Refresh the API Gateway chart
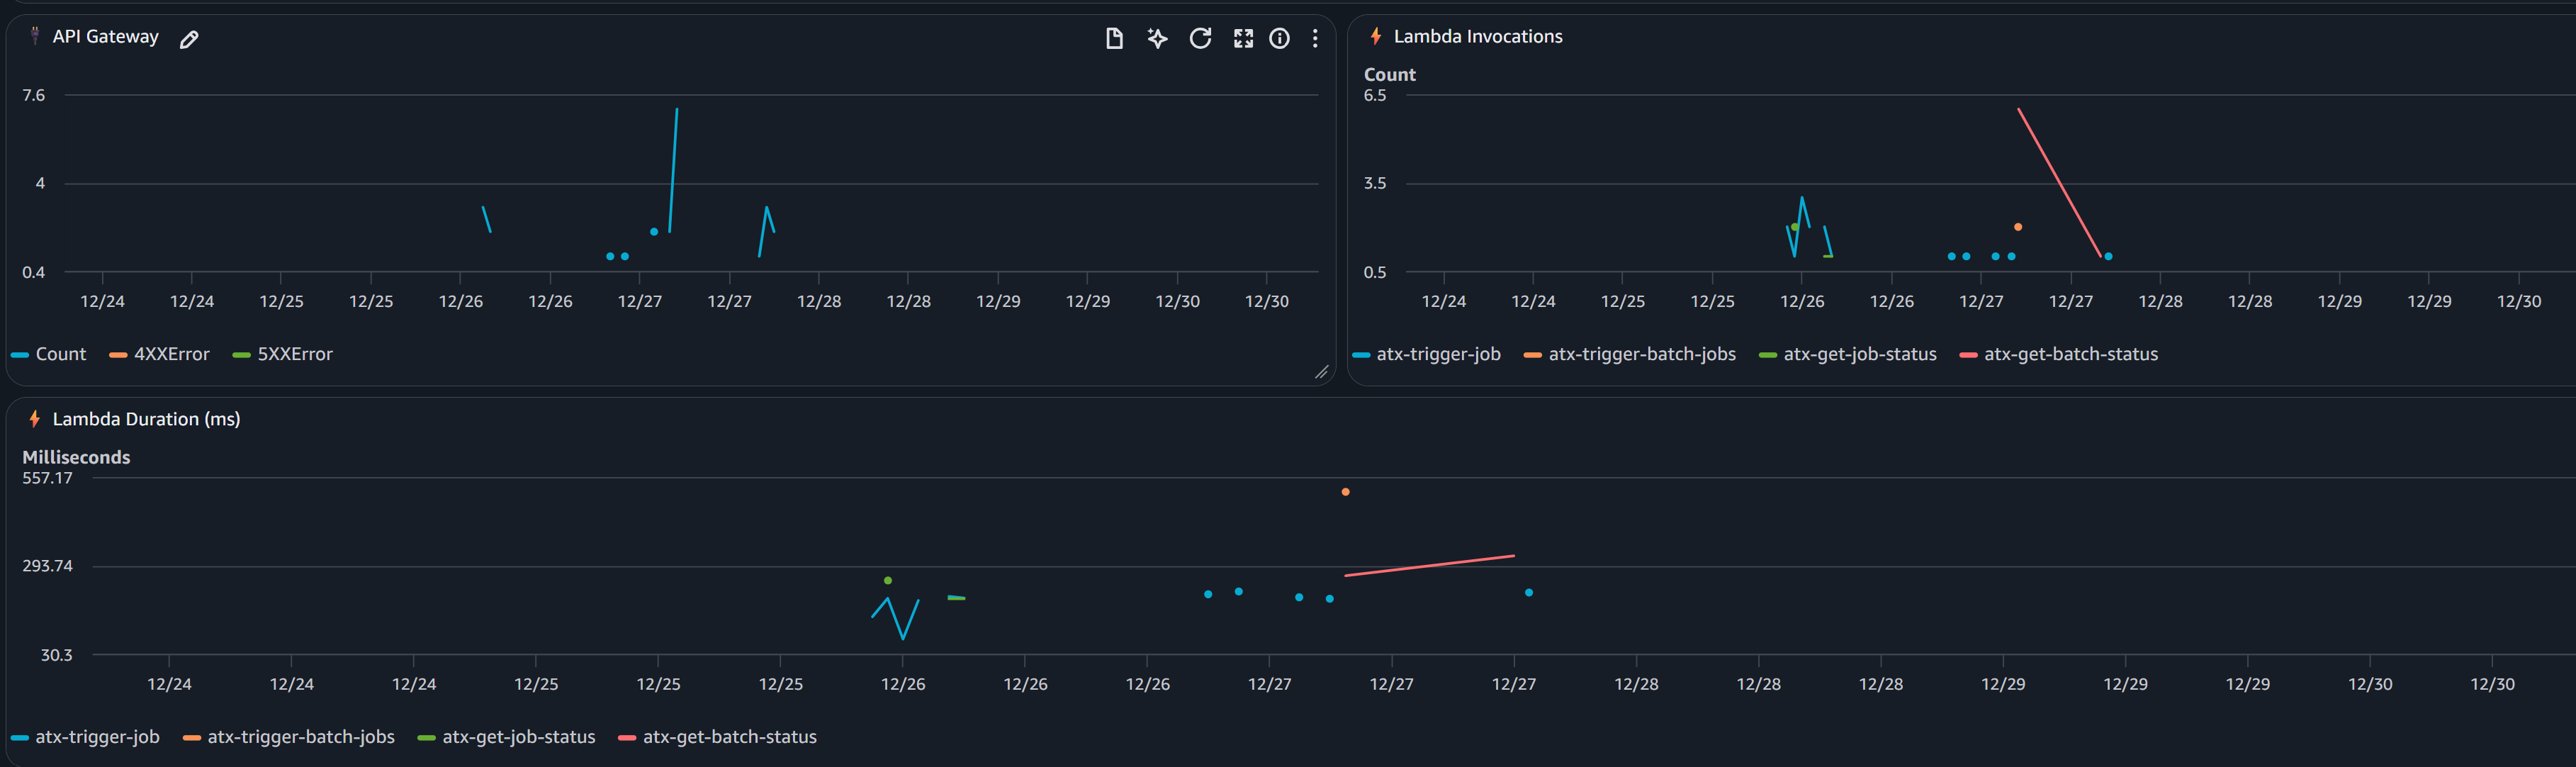 [x=1199, y=39]
